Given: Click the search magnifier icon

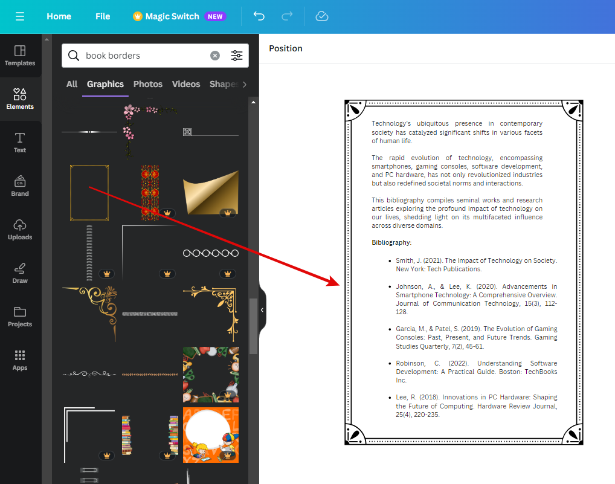Looking at the screenshot, I should click(74, 56).
